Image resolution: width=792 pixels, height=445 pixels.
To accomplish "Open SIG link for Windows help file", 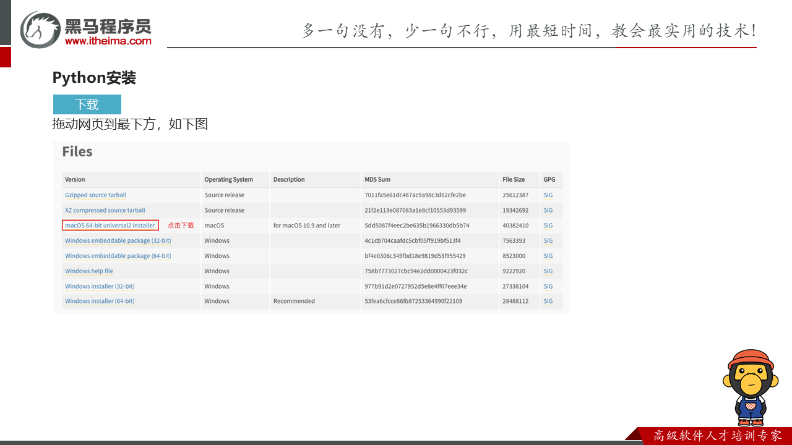I will [x=548, y=271].
